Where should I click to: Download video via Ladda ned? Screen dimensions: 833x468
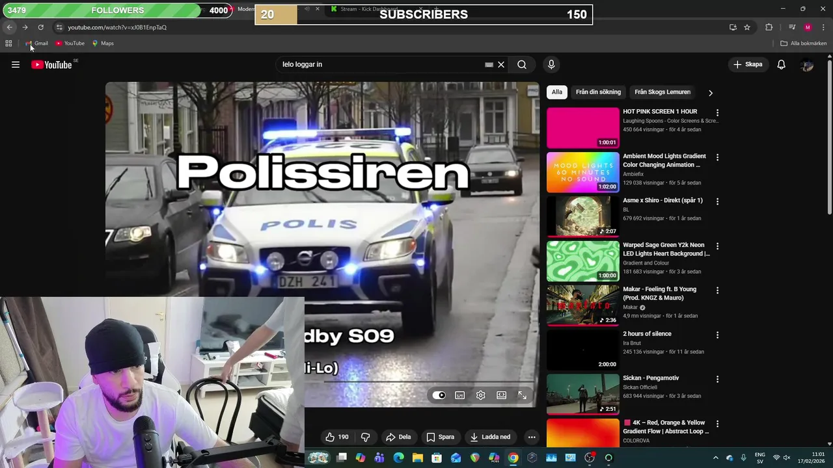[x=490, y=437]
